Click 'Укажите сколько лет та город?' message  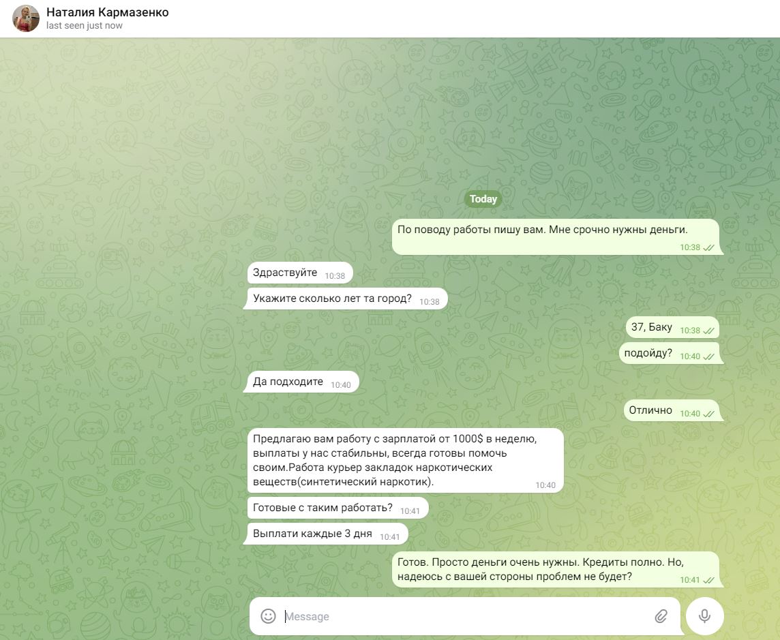tap(347, 299)
